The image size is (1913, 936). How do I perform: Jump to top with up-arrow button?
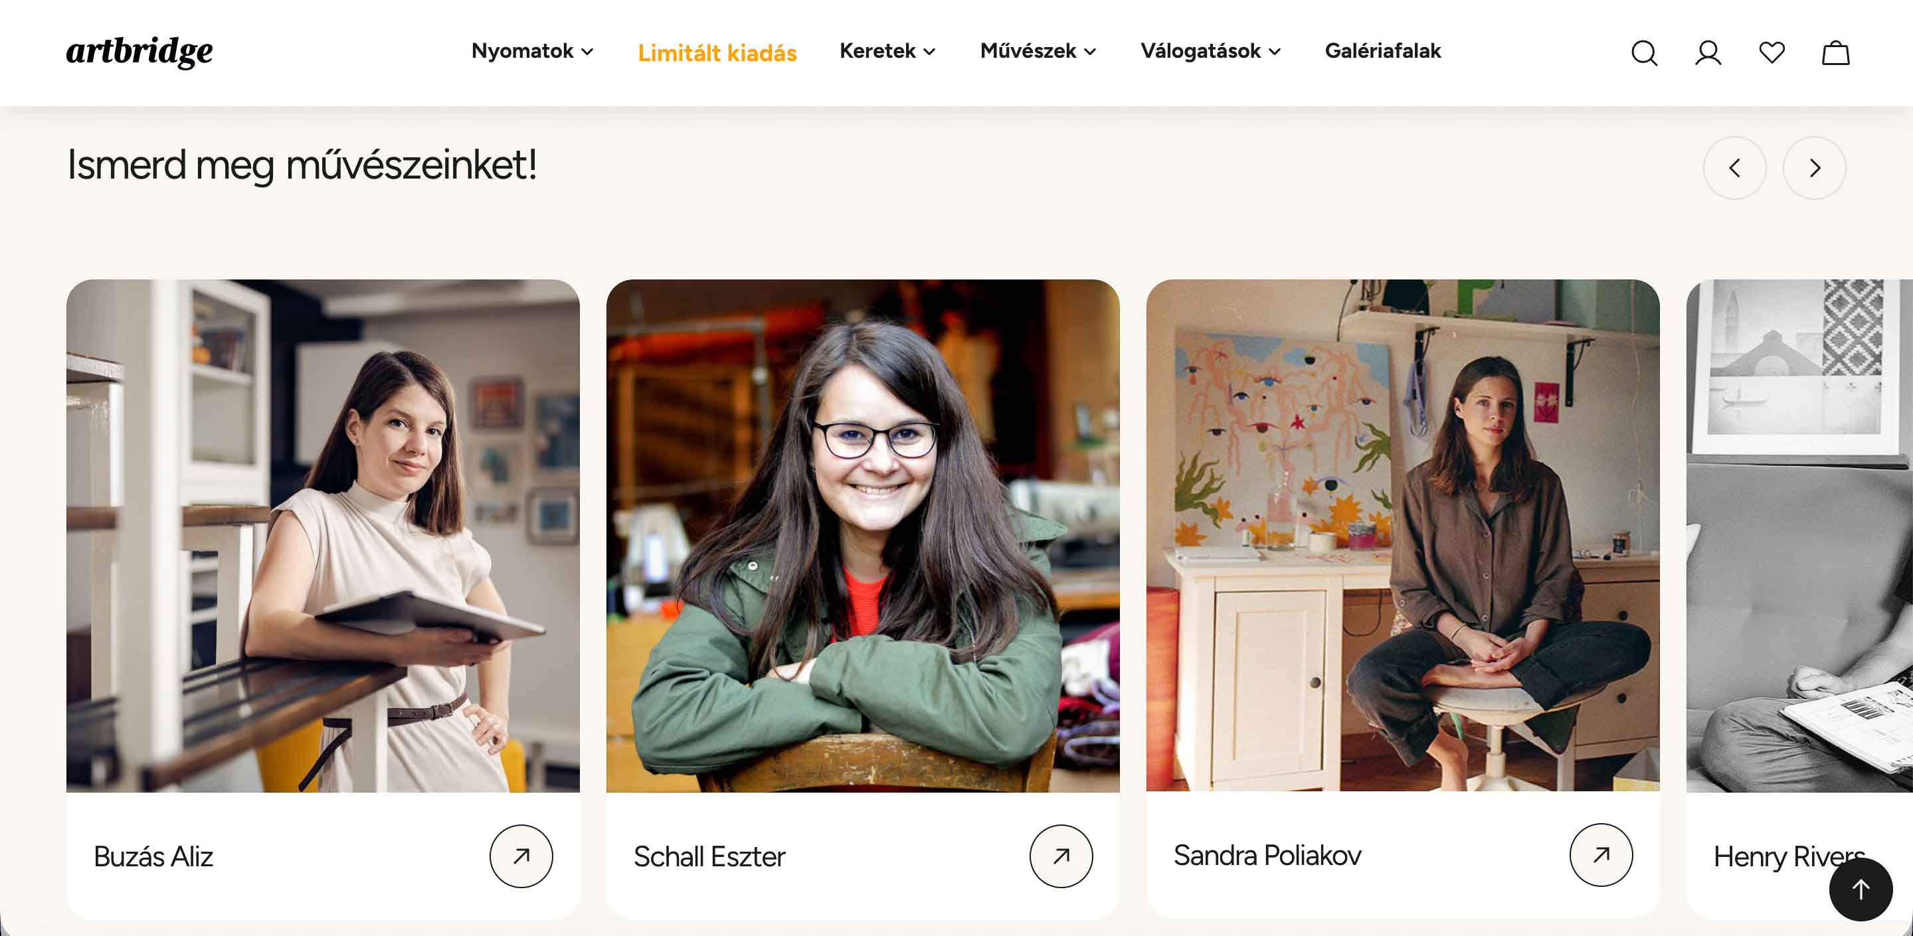1861,890
